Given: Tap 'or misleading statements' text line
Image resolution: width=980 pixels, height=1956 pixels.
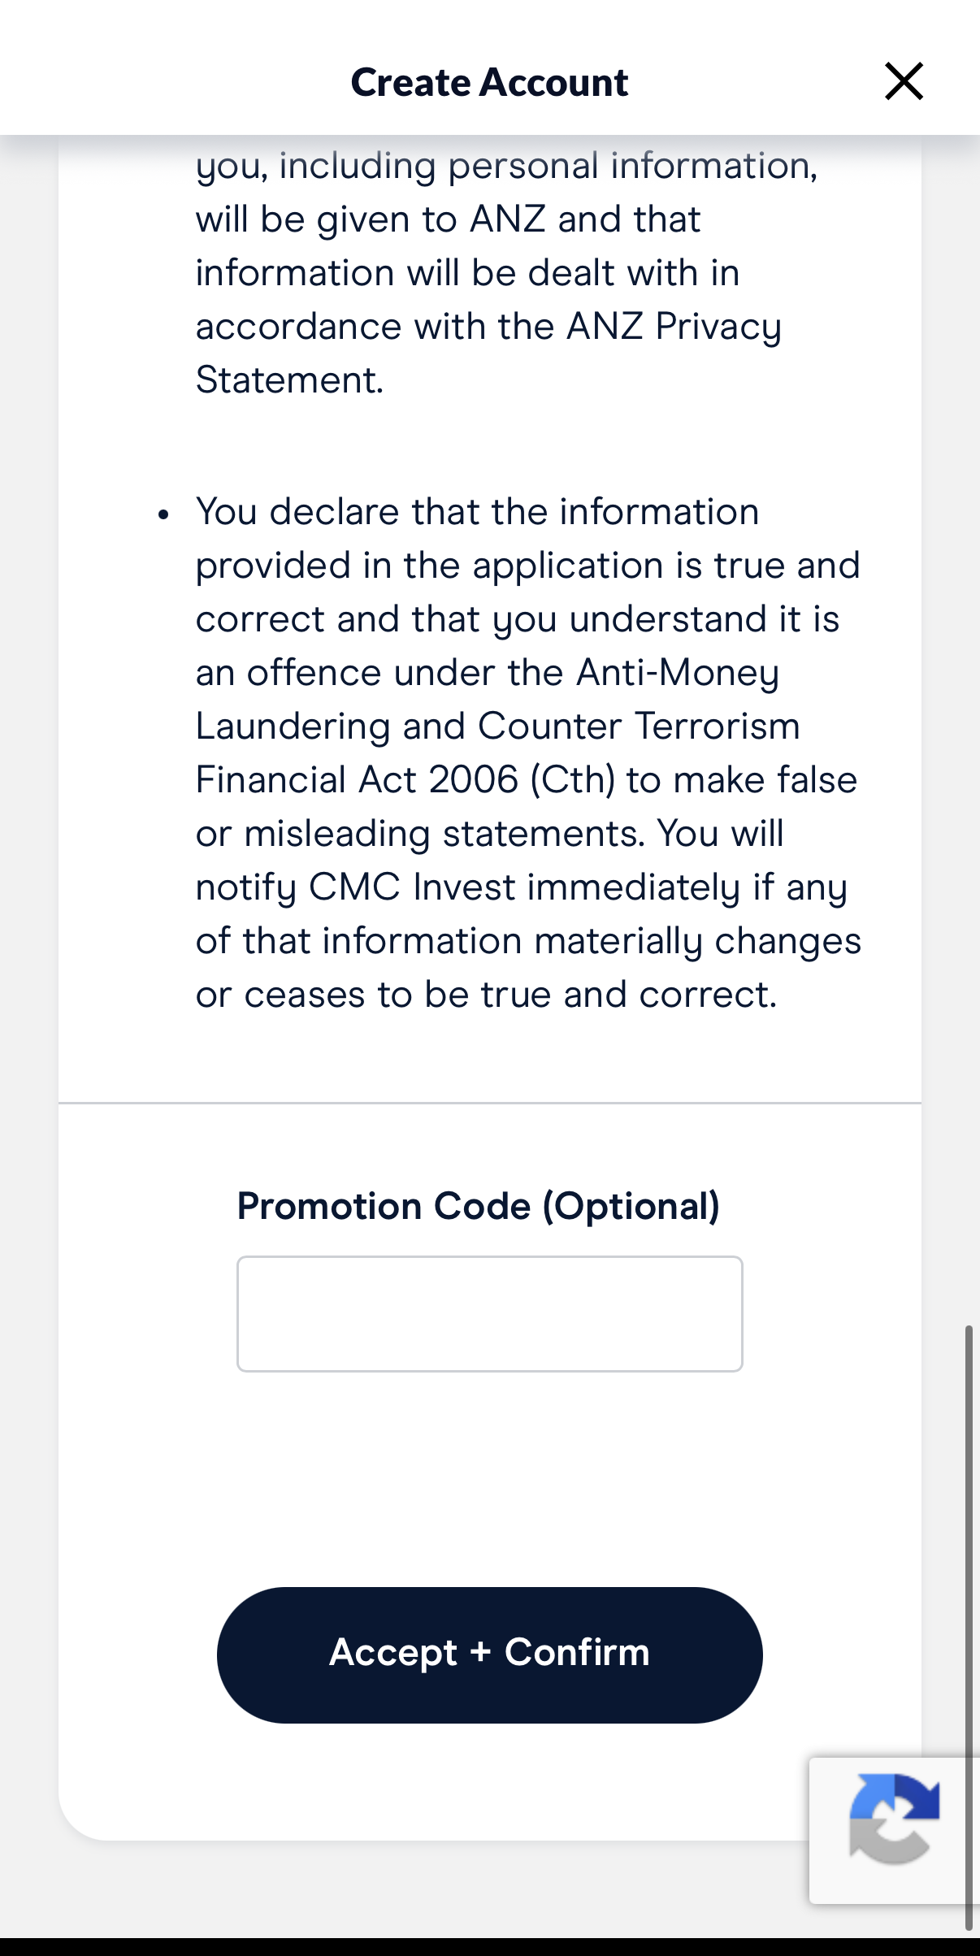Looking at the screenshot, I should click(489, 833).
